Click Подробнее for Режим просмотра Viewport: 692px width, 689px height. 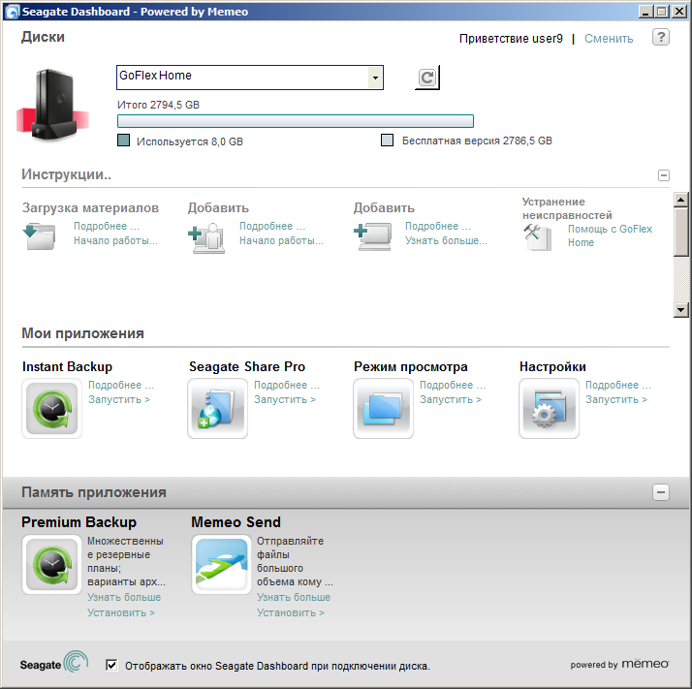coord(453,385)
